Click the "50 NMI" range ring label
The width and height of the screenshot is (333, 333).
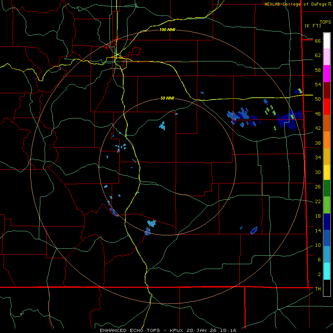click(x=167, y=98)
